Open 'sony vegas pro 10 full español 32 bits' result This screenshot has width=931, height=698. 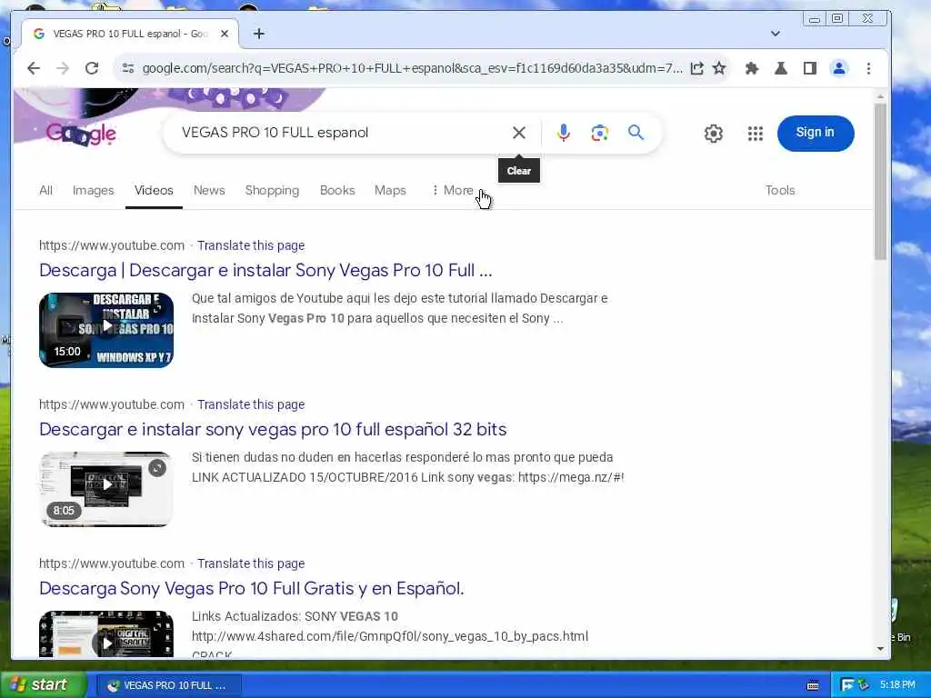click(273, 430)
